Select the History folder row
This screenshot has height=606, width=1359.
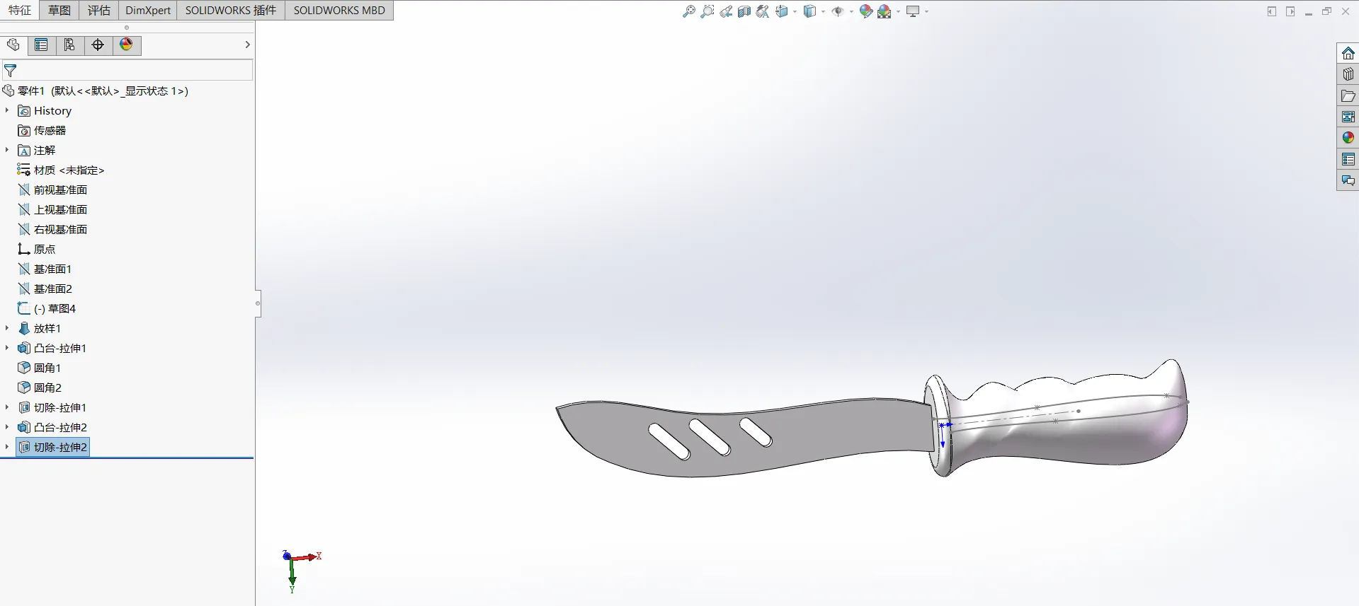[45, 110]
